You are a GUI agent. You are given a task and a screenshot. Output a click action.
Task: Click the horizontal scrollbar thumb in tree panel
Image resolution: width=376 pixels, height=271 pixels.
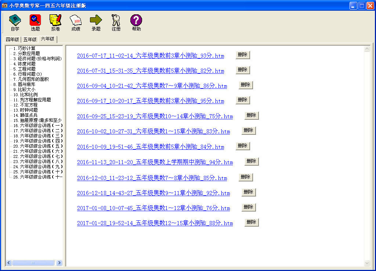[x=33, y=263]
